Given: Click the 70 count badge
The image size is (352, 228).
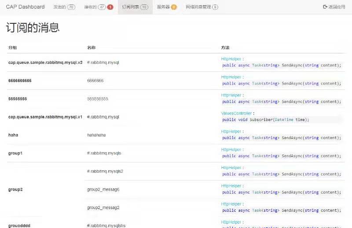Looking at the screenshot, I should [71, 7].
